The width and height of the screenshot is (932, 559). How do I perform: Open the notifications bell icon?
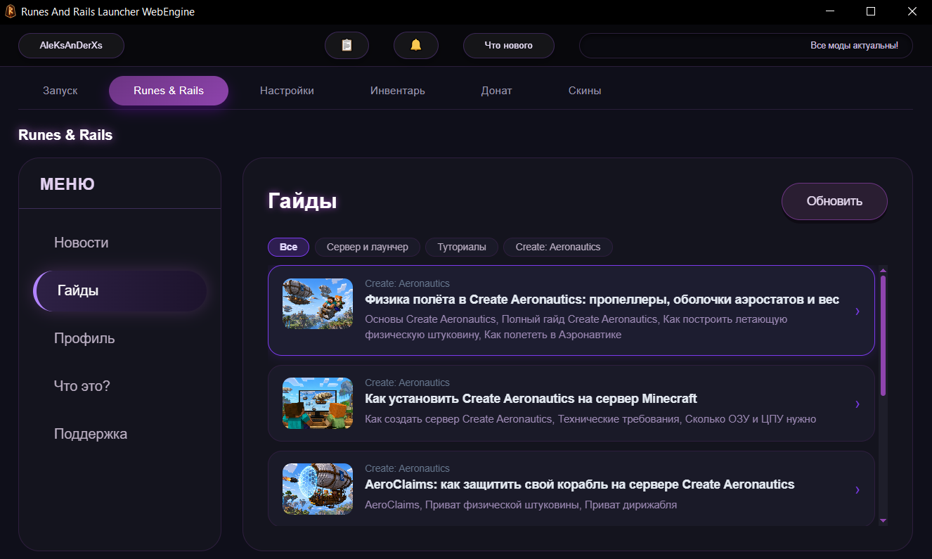(x=416, y=45)
